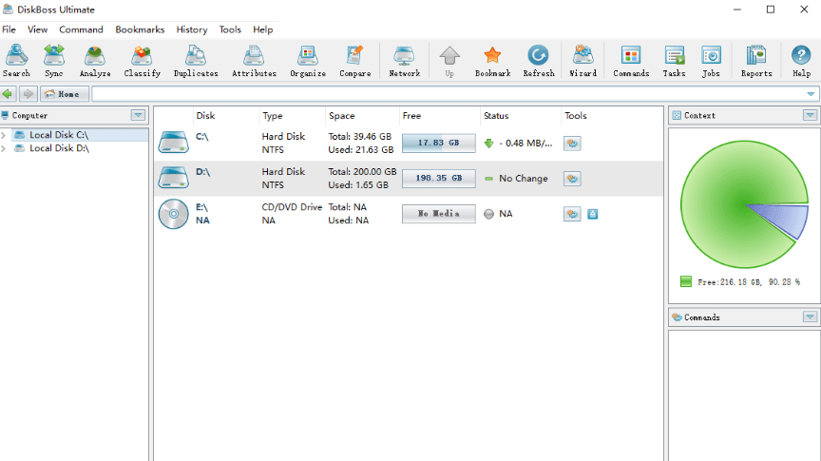Open the Commands toolbar item

[631, 61]
